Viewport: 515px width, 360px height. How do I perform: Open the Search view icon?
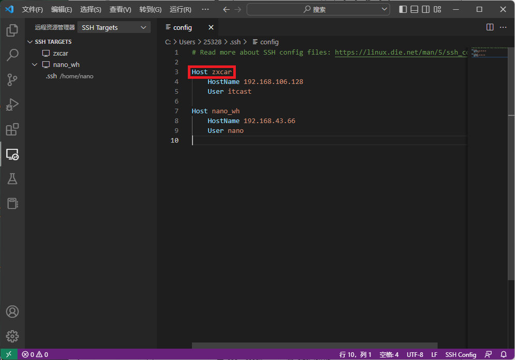pos(12,55)
